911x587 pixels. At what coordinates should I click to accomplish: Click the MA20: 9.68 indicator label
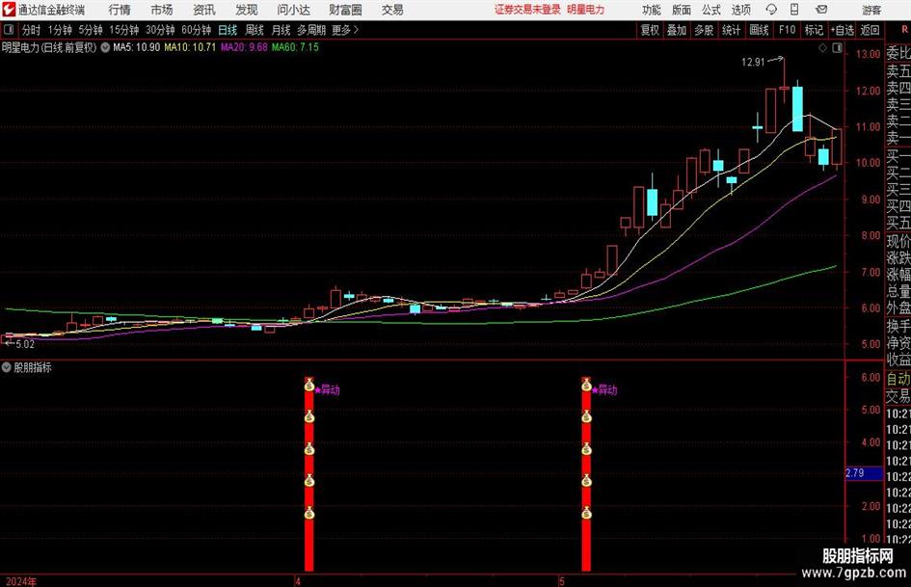point(244,47)
